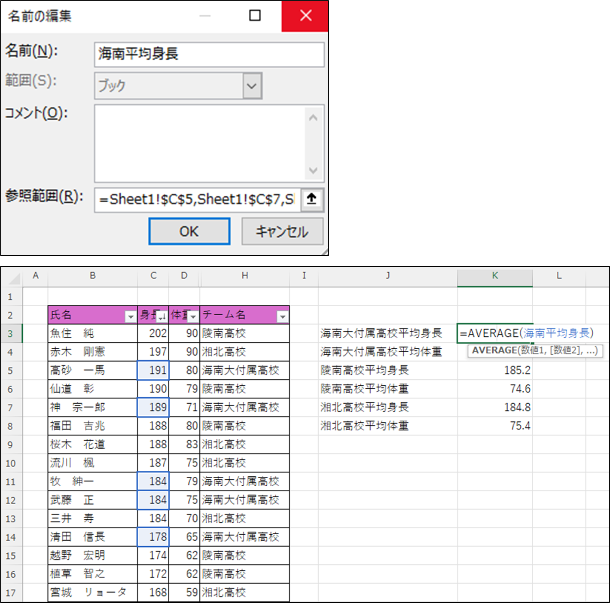
Task: Select column B header
Action: [x=93, y=276]
